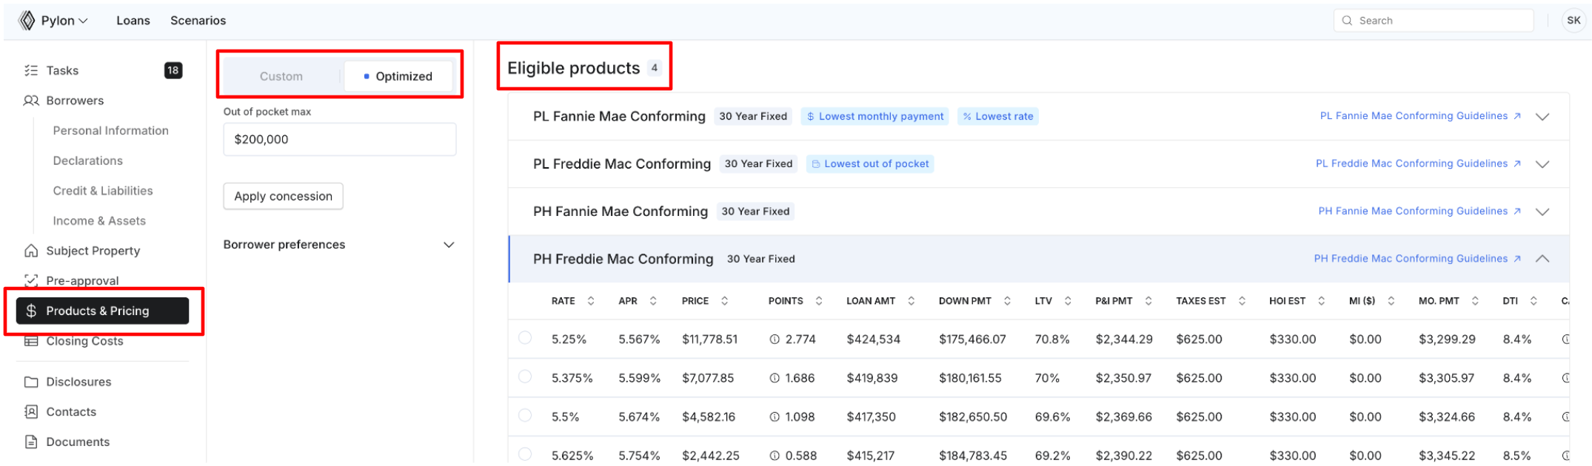Screen dimensions: 1592x466
Task: Click the Lowest monthly payment tag
Action: coord(874,116)
